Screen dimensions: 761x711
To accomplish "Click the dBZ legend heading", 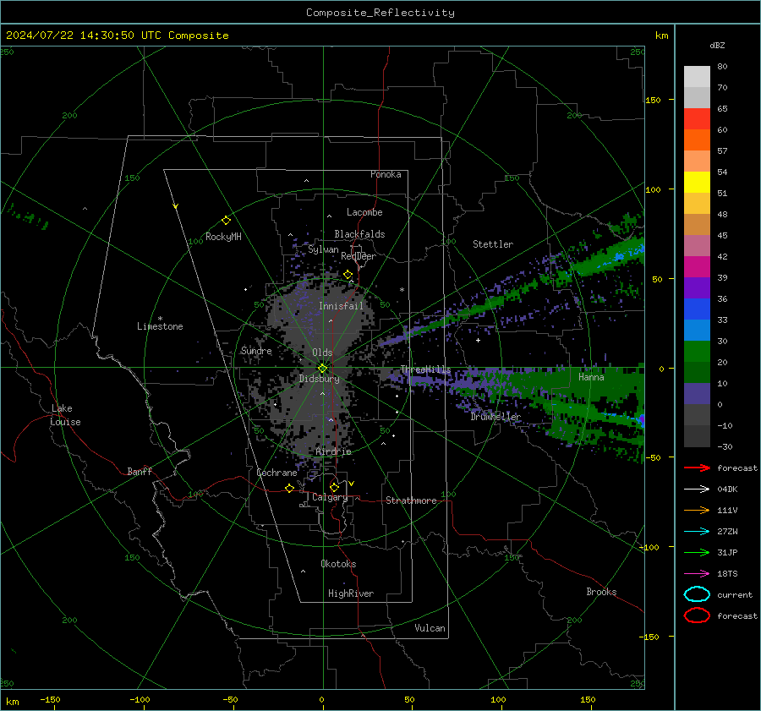I will [717, 45].
